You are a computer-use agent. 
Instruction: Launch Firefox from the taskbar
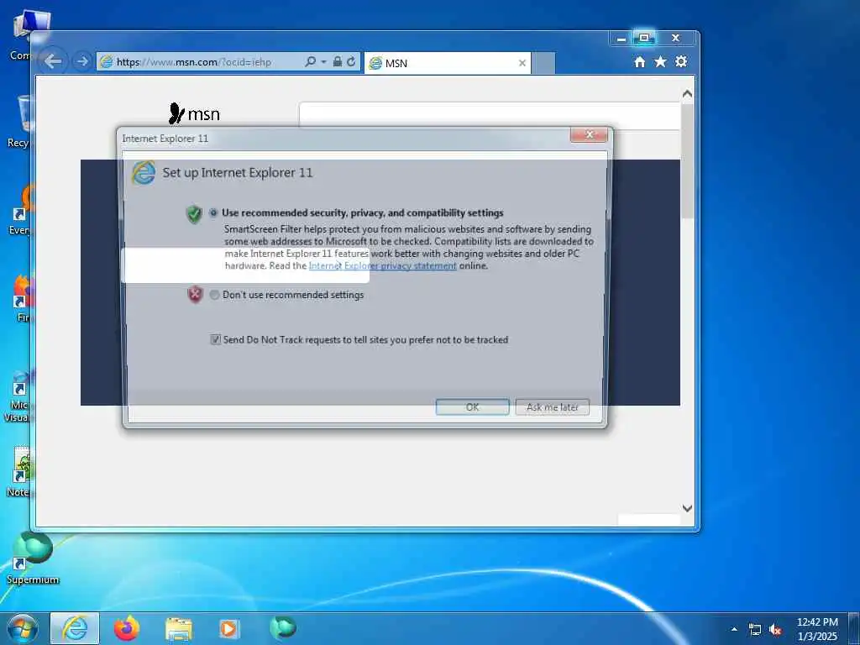click(x=127, y=628)
